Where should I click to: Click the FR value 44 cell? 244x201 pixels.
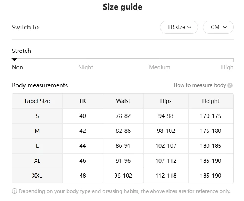point(82,146)
